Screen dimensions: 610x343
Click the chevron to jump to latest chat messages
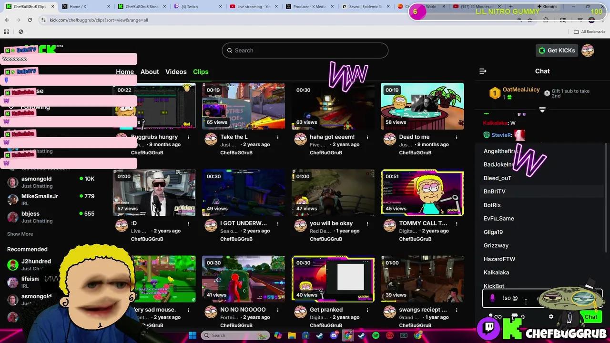pyautogui.click(x=542, y=109)
